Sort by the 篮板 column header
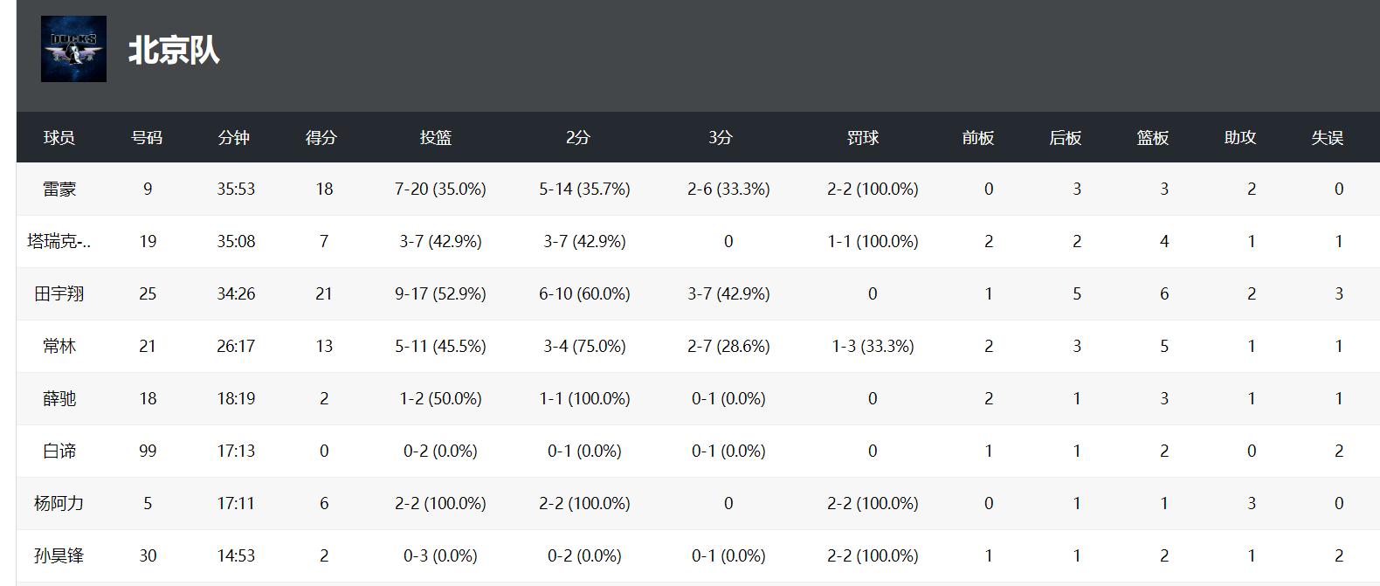 pos(1153,138)
